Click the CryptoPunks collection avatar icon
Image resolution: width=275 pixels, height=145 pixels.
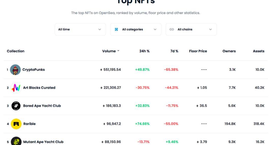(x=15, y=70)
